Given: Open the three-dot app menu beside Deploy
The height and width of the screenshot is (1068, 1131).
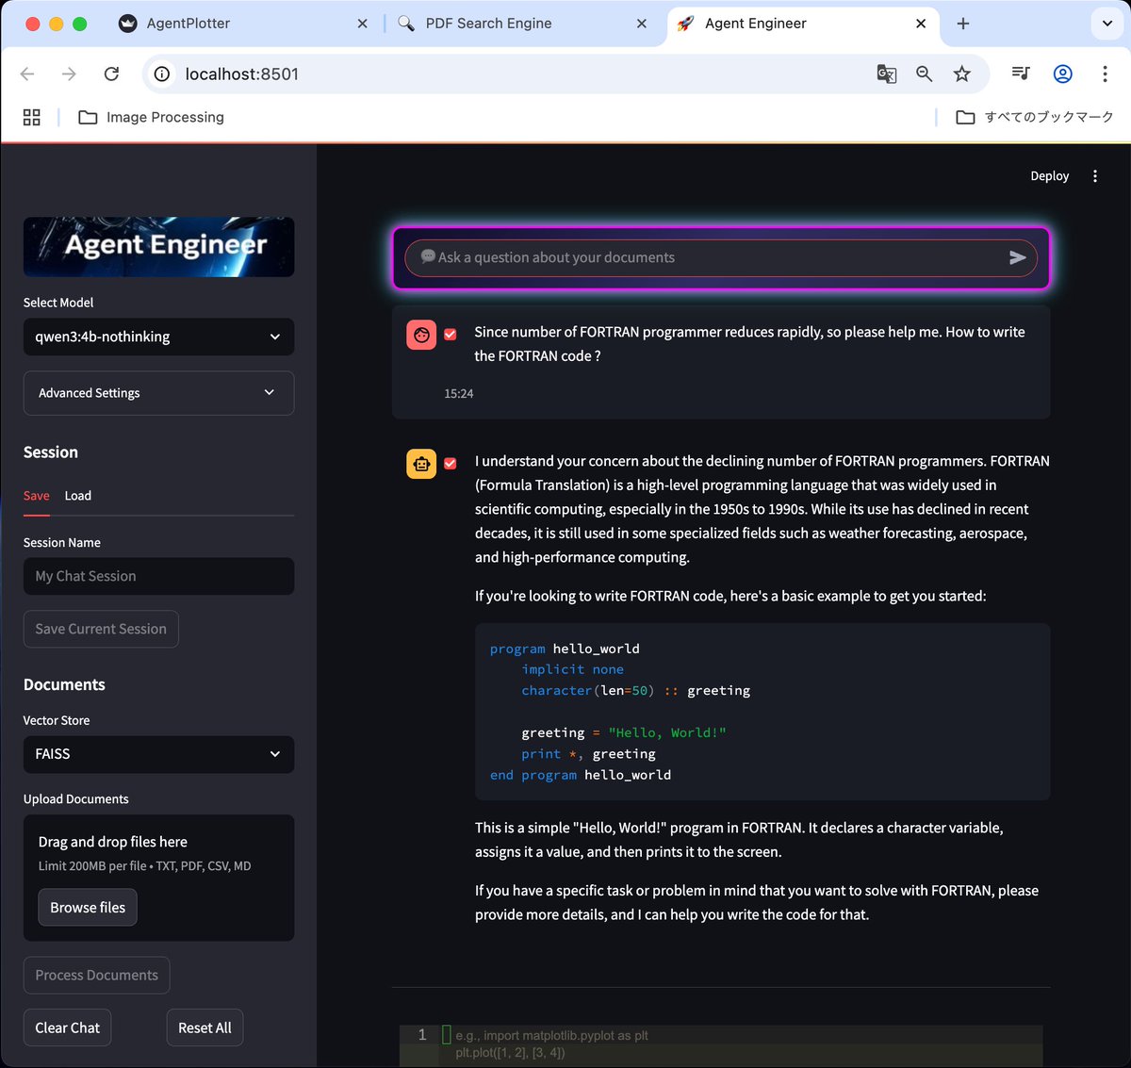Looking at the screenshot, I should click(x=1094, y=176).
